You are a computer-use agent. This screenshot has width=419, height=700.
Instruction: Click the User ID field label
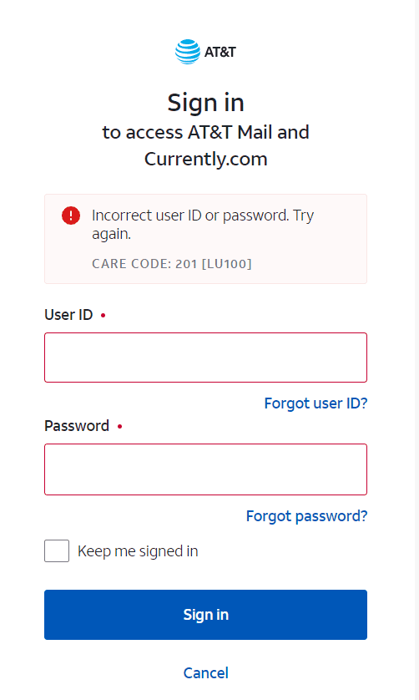click(68, 315)
